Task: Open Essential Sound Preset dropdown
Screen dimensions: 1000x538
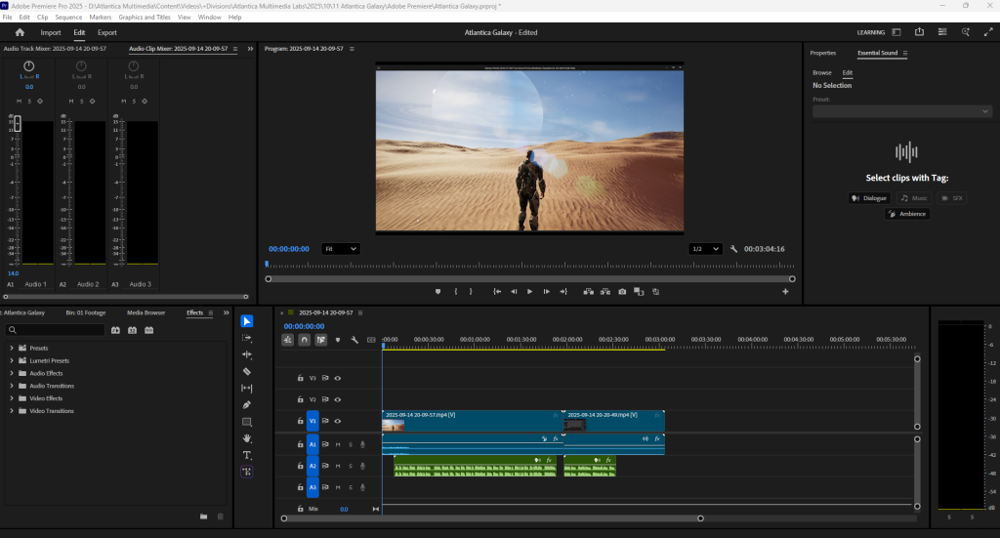Action: [x=901, y=111]
